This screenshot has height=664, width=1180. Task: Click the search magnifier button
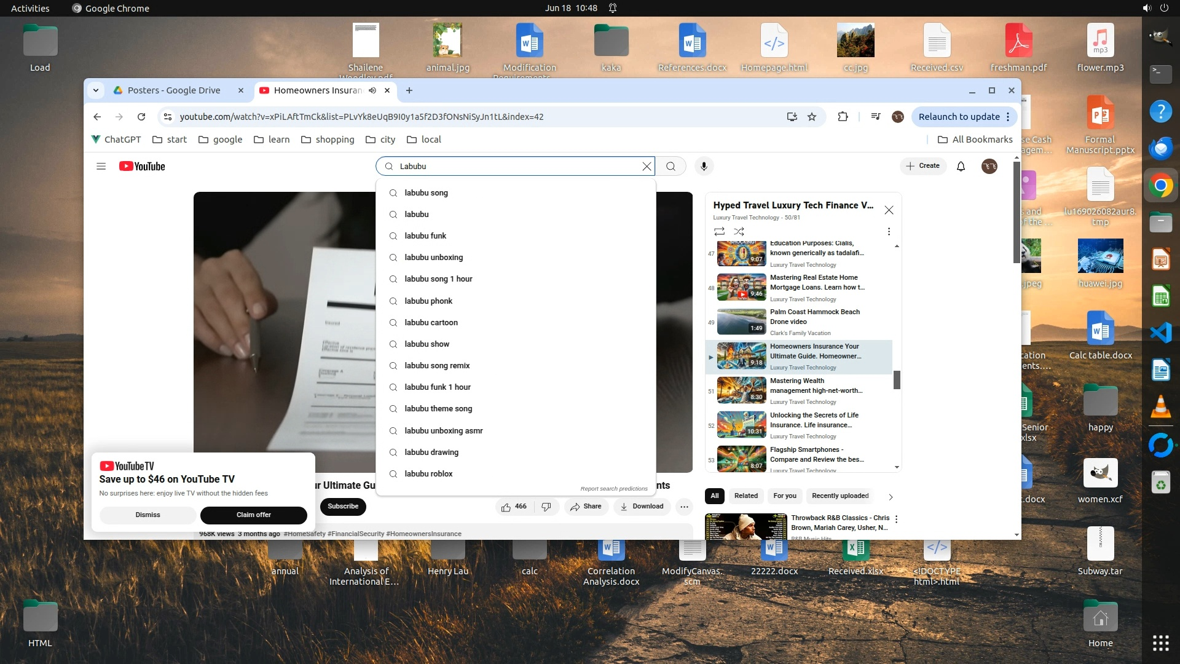[x=671, y=166]
